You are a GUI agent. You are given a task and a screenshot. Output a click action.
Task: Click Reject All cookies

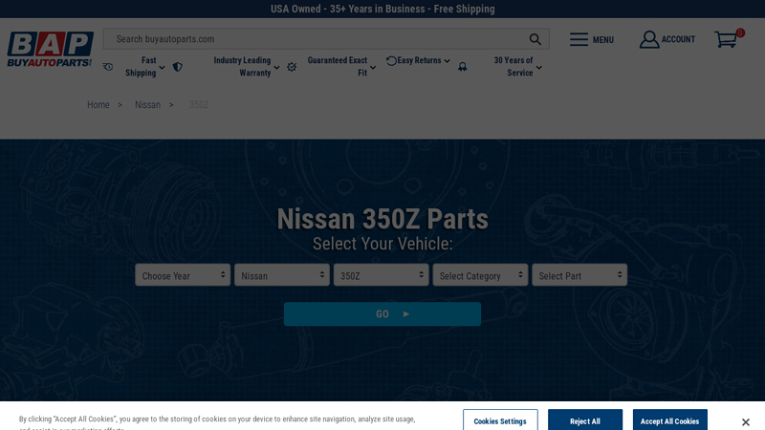[x=585, y=420]
